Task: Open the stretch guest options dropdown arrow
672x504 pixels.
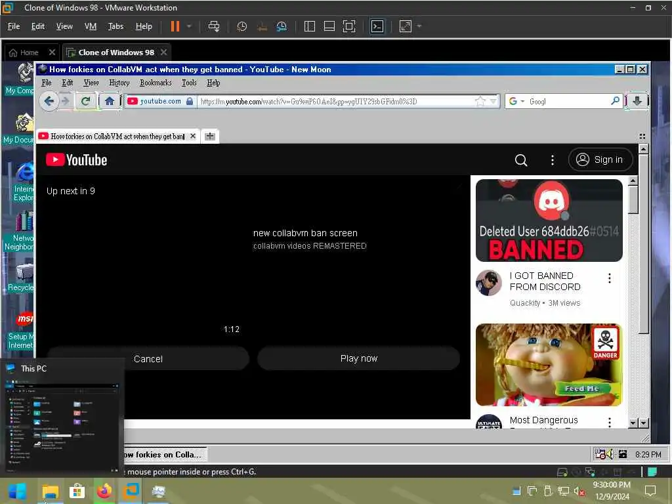Action: (x=419, y=26)
